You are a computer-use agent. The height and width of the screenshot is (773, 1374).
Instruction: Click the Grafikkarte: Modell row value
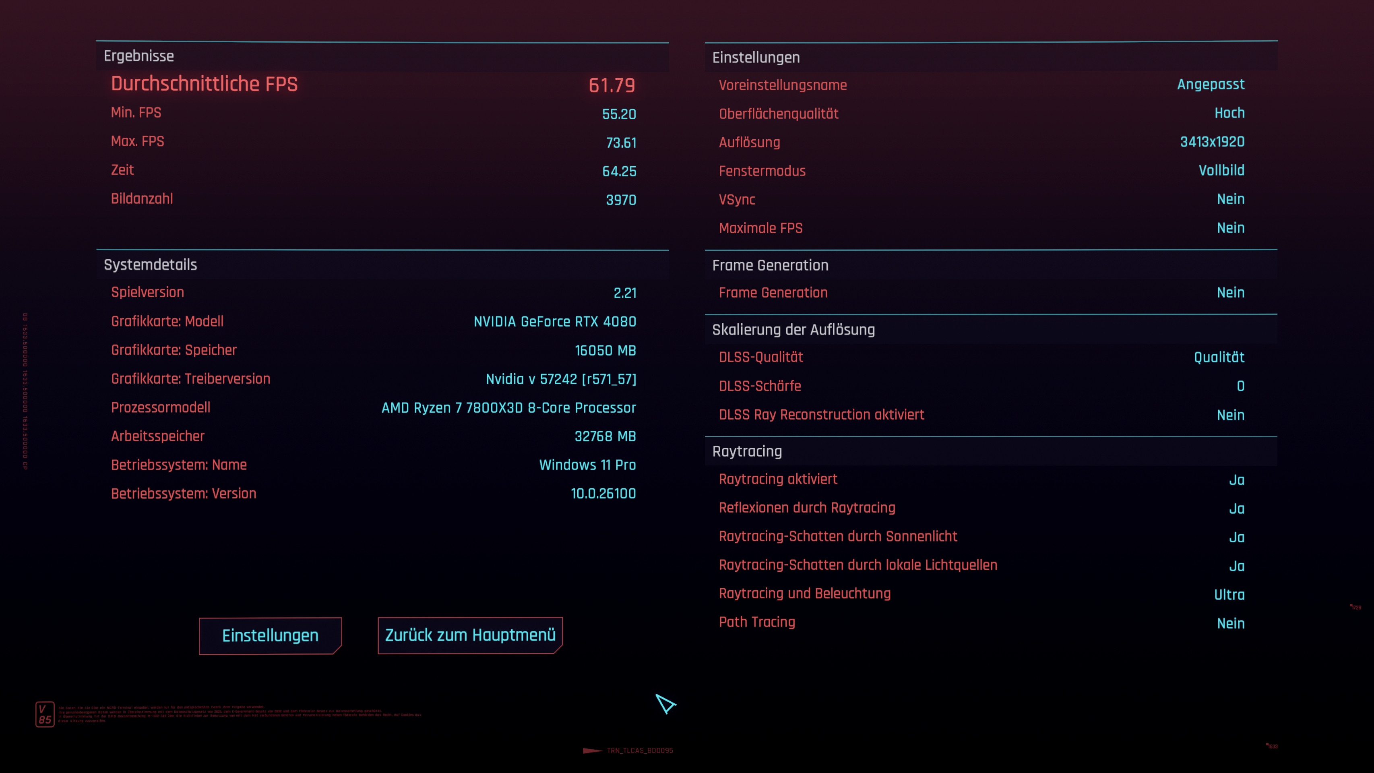click(555, 322)
